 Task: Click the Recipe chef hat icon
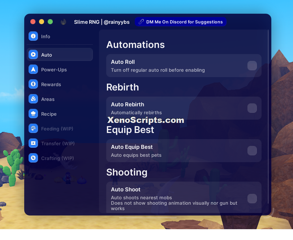coord(33,114)
